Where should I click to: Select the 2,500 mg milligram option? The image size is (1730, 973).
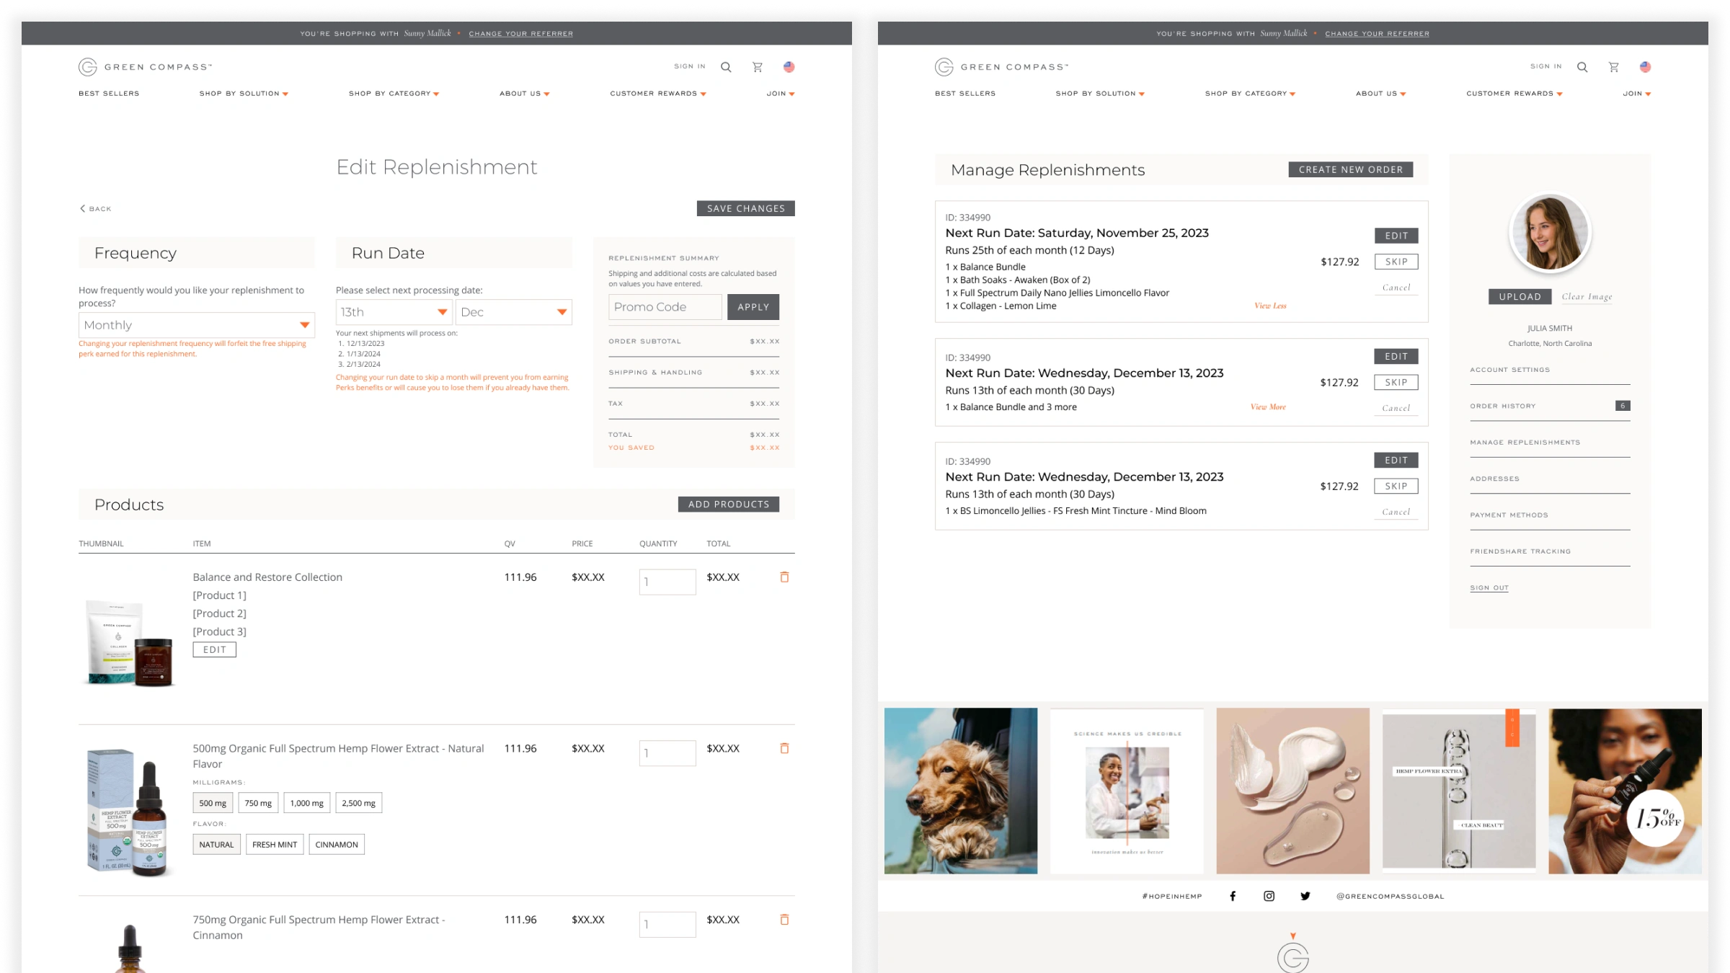pos(359,803)
